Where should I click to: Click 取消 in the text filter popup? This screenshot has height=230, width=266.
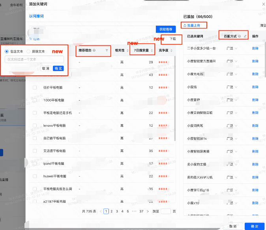(x=46, y=68)
